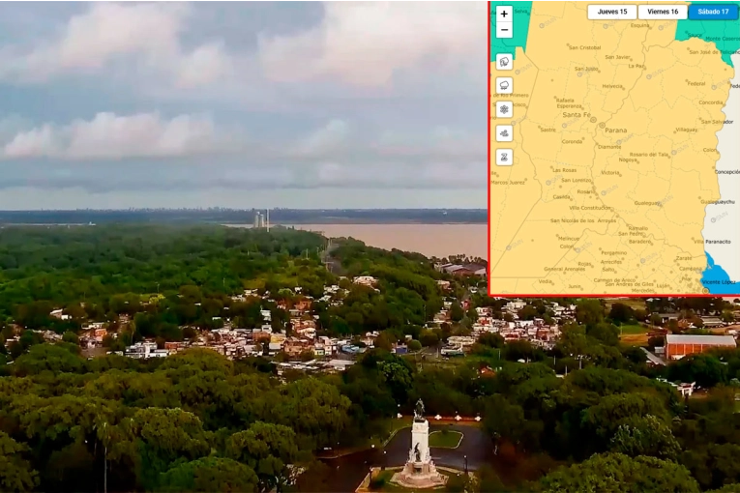The image size is (740, 493).
Task: Select Campana on the map
Action: [x=690, y=269]
